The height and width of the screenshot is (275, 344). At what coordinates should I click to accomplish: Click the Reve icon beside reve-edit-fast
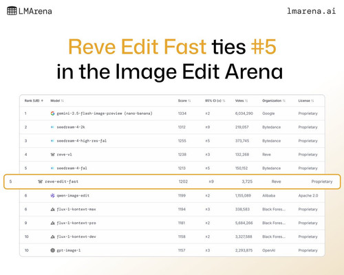(x=41, y=181)
